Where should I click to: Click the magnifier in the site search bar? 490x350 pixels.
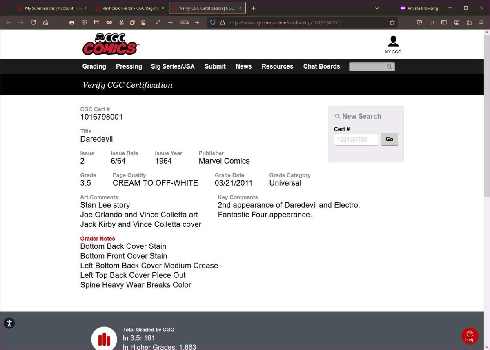tap(389, 66)
